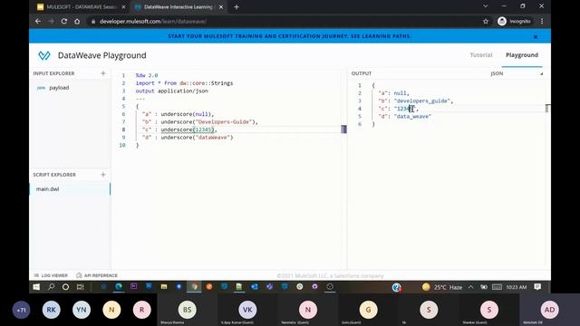Select the AD participant tile

pos(550,310)
